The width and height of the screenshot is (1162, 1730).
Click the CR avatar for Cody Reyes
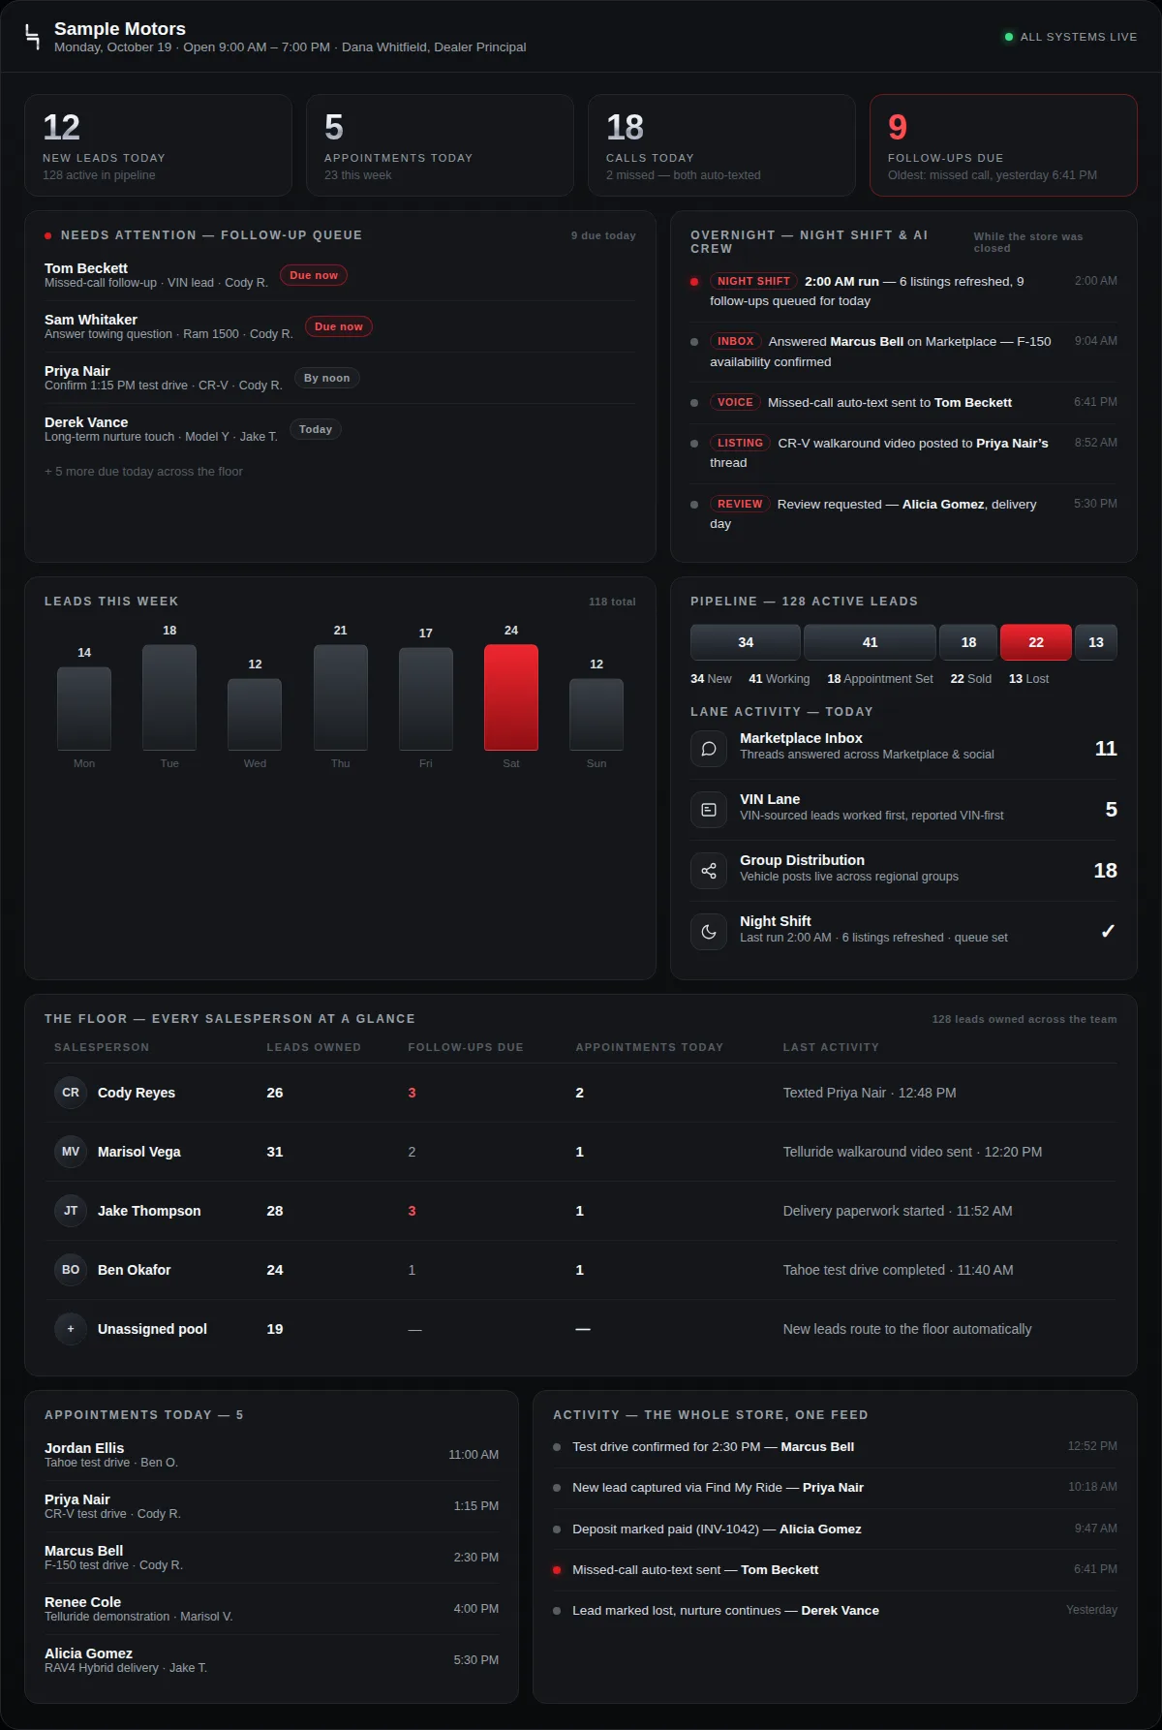pos(71,1093)
